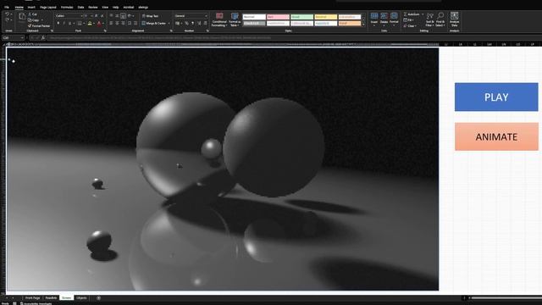Click the orange ANIMATE button

(496, 136)
